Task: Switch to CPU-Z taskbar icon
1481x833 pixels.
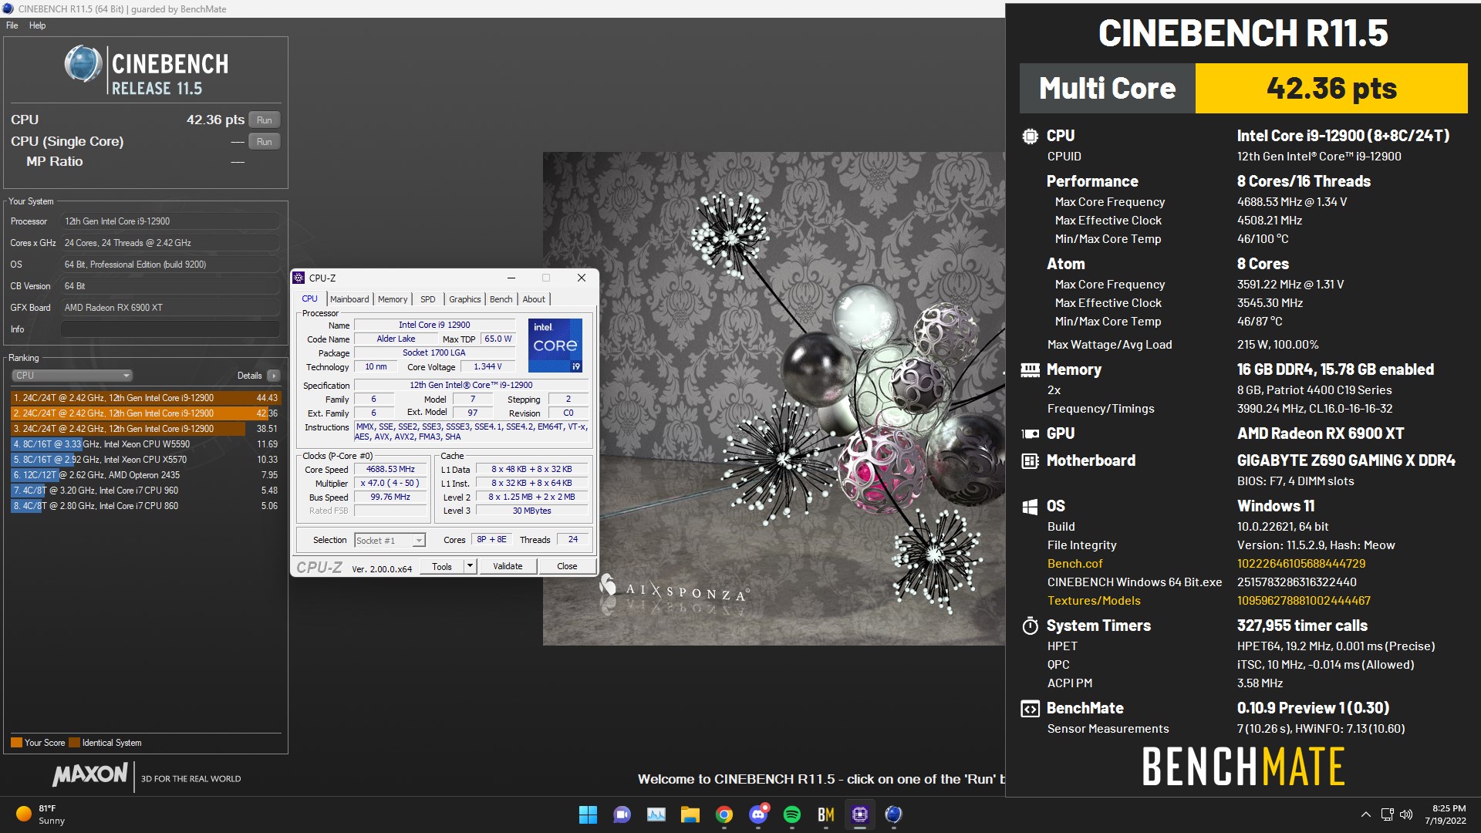Action: pyautogui.click(x=859, y=814)
